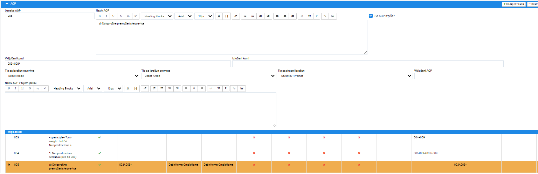Insert link in the foreign-language name toolbar
Viewport: 538px width, 174px height.
point(234,89)
